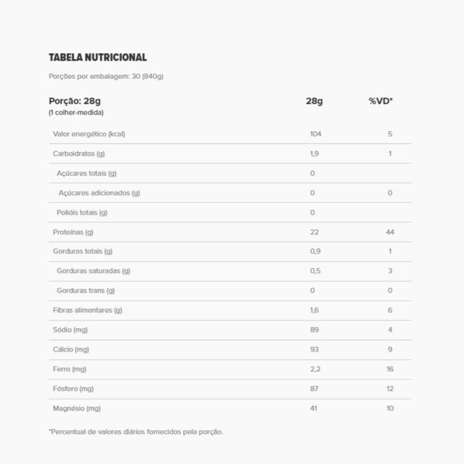Image resolution: width=464 pixels, height=464 pixels.
Task: Click the Fibras alimentares (g) label
Action: click(87, 310)
